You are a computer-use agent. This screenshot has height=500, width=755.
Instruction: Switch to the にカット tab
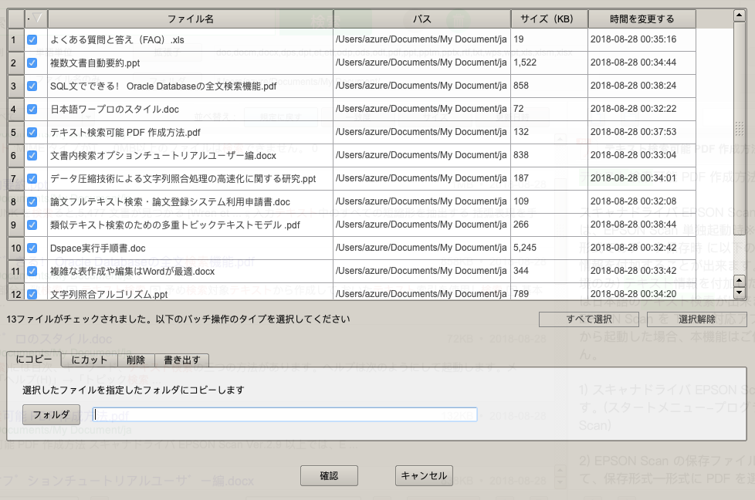[x=89, y=360]
